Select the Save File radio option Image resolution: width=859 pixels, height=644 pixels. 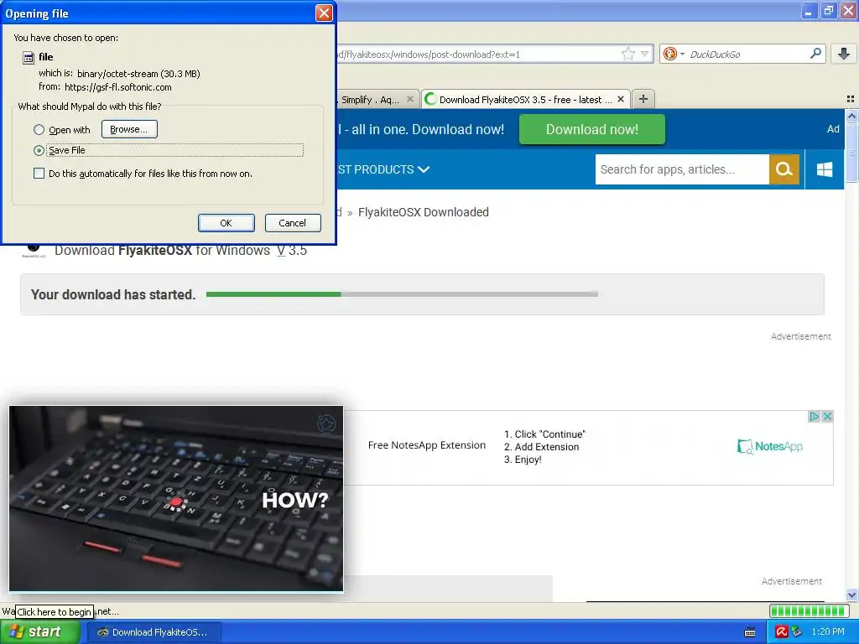[39, 150]
